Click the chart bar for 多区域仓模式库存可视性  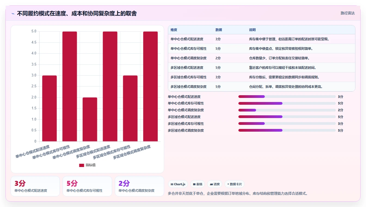[x=130, y=109]
